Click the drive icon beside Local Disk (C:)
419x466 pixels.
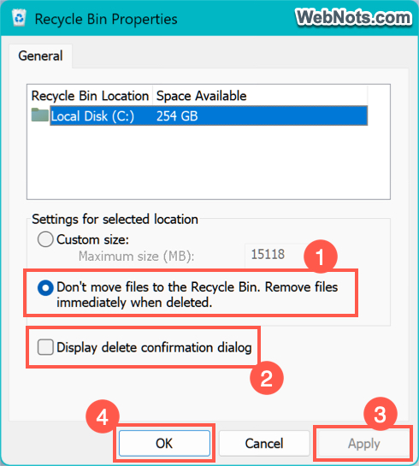coord(40,115)
